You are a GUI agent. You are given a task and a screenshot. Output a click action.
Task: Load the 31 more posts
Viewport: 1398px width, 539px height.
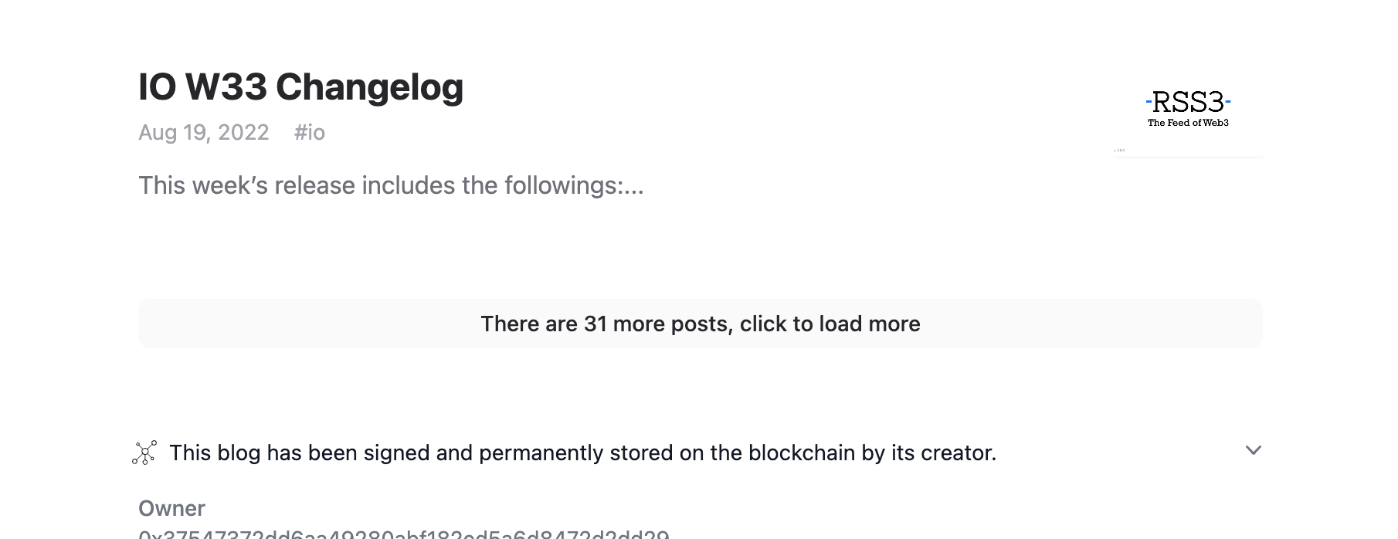click(x=700, y=324)
